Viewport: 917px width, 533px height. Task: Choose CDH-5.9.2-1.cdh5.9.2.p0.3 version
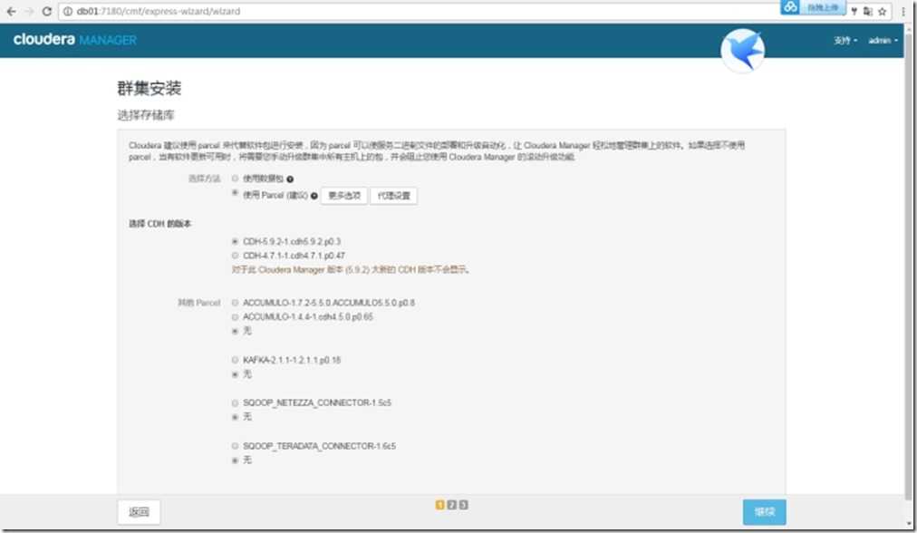tap(235, 241)
